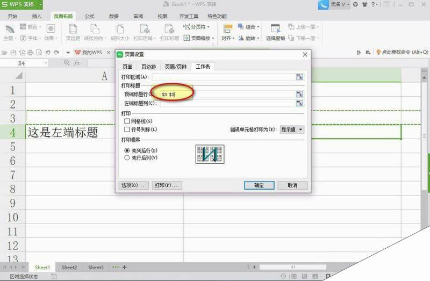This screenshot has width=430, height=281.
Task: Click the 左端标题列(C) input field
Action: (x=227, y=103)
